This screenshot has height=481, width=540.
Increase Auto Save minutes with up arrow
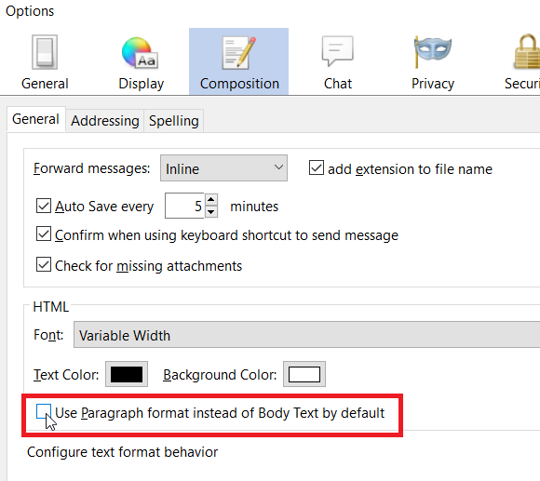point(211,199)
